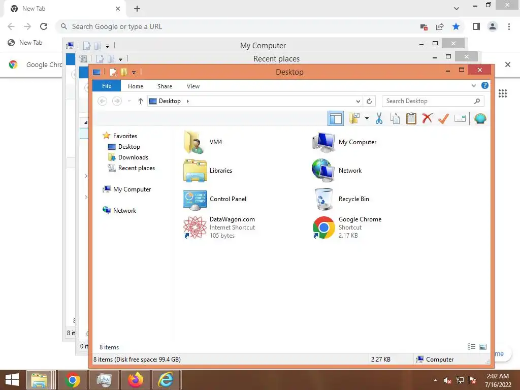Open Quick Access Toolbar dropdown in Desktop window
Viewport: 520px width, 390px height.
click(x=134, y=72)
